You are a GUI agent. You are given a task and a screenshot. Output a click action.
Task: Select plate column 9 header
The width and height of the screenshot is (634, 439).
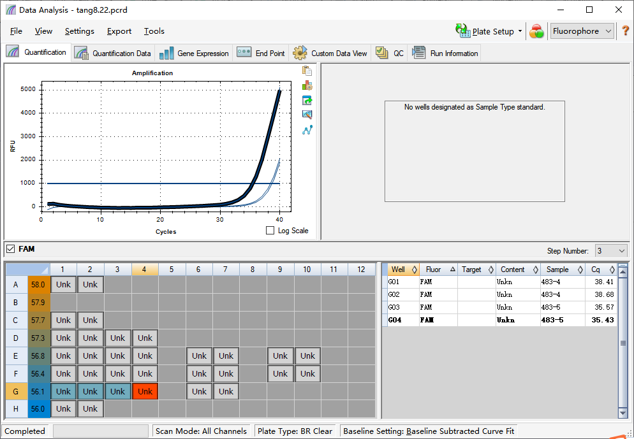click(280, 270)
